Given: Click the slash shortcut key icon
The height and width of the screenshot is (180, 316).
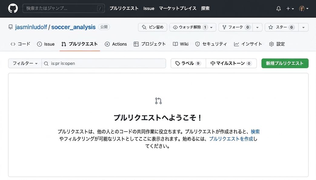Looking at the screenshot, I should point(100,8).
